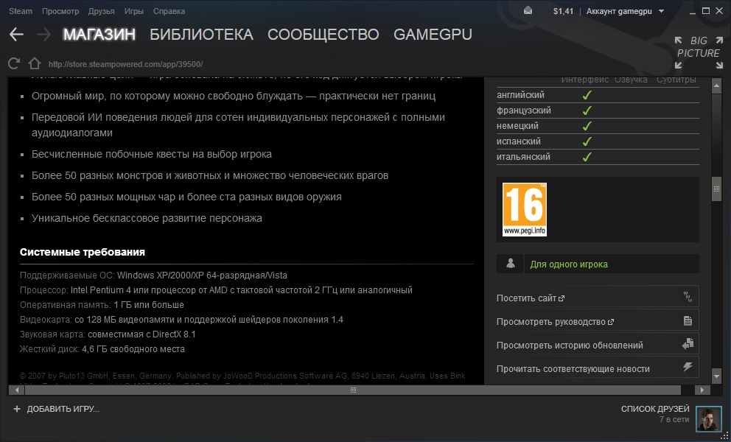
Task: Click Просмотреть руководство link
Action: pyautogui.click(x=555, y=322)
